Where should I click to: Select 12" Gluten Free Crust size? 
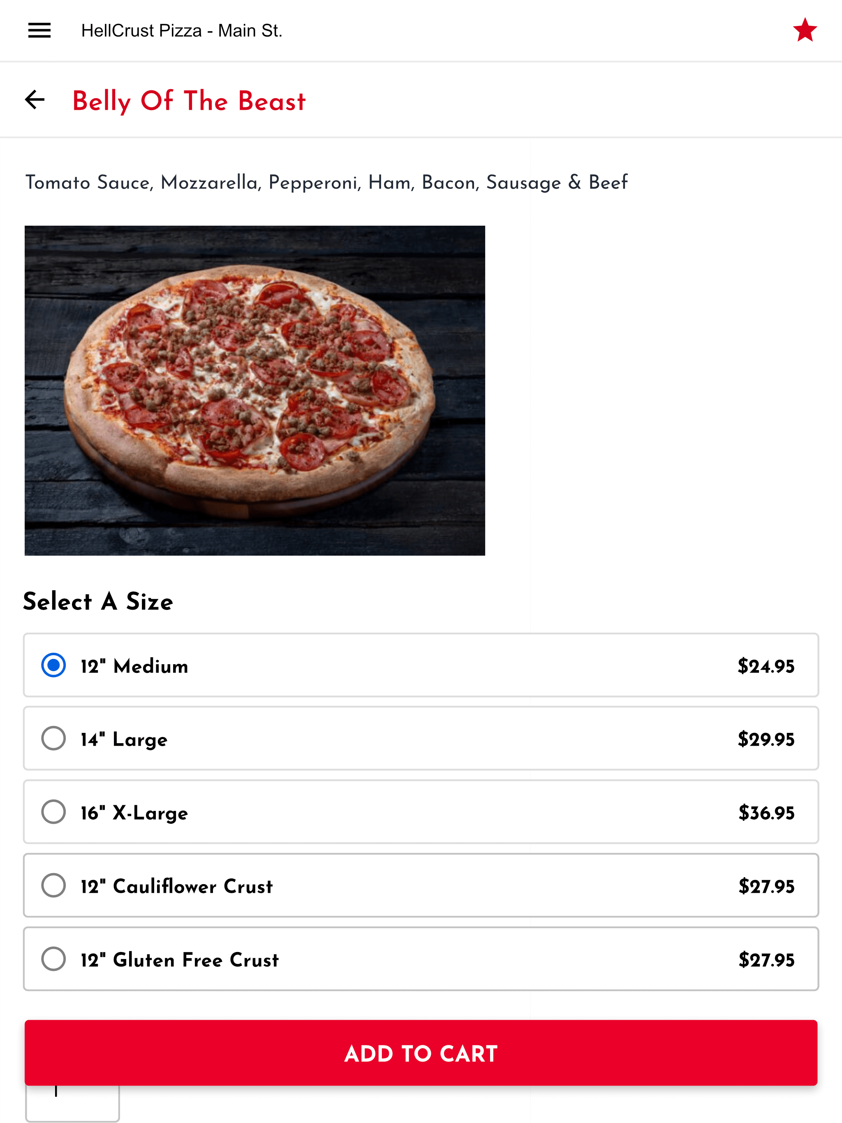(x=421, y=959)
